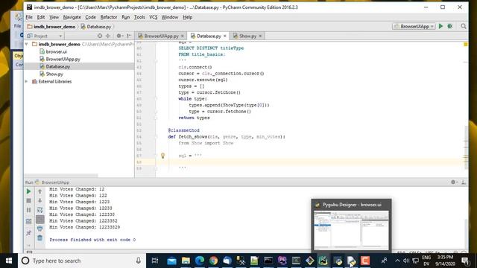Run BrowserUIApp with the green toolbar play button
Viewport: 477px width, 268px height.
click(440, 27)
